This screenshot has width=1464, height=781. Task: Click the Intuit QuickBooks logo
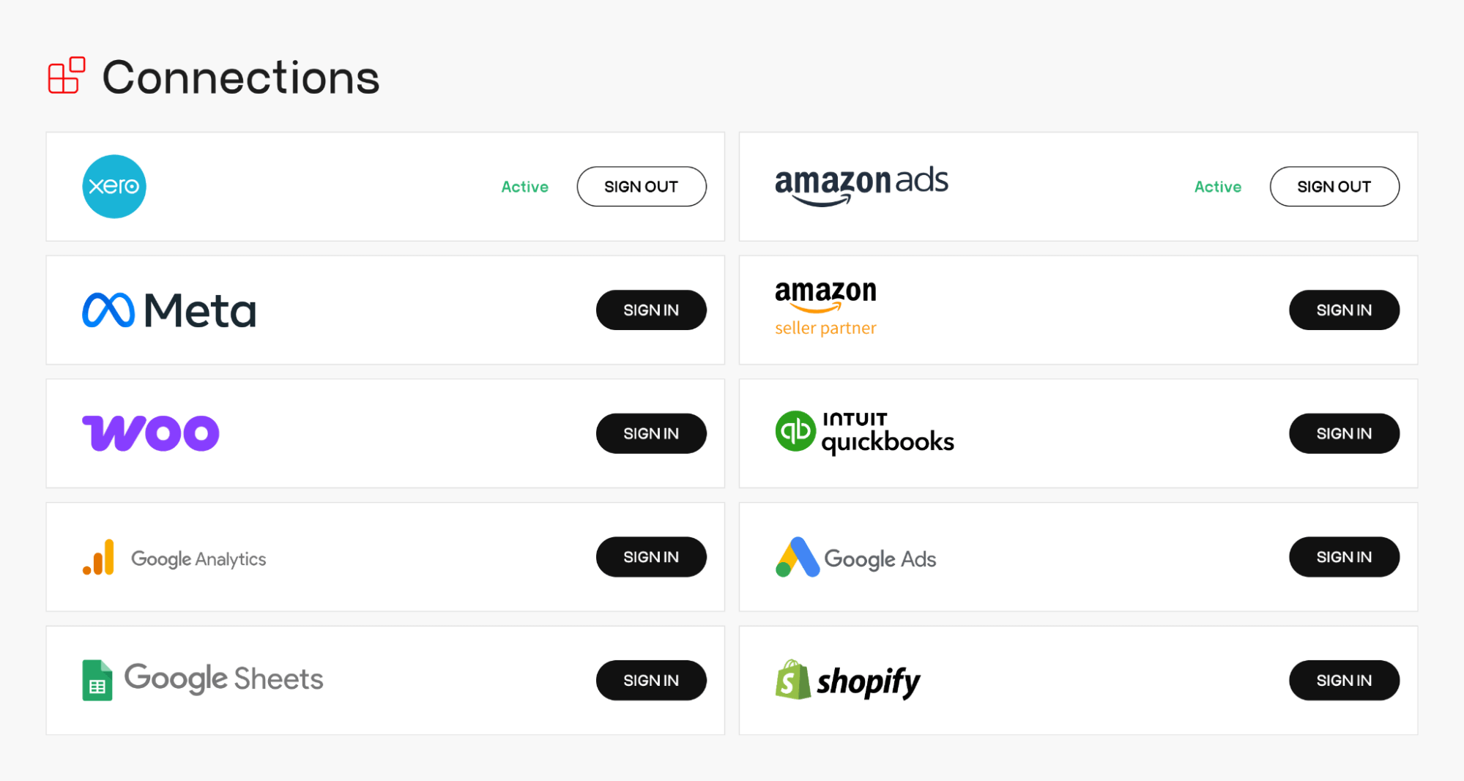tap(864, 431)
